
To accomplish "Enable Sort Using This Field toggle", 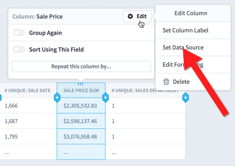I will point(19,49).
